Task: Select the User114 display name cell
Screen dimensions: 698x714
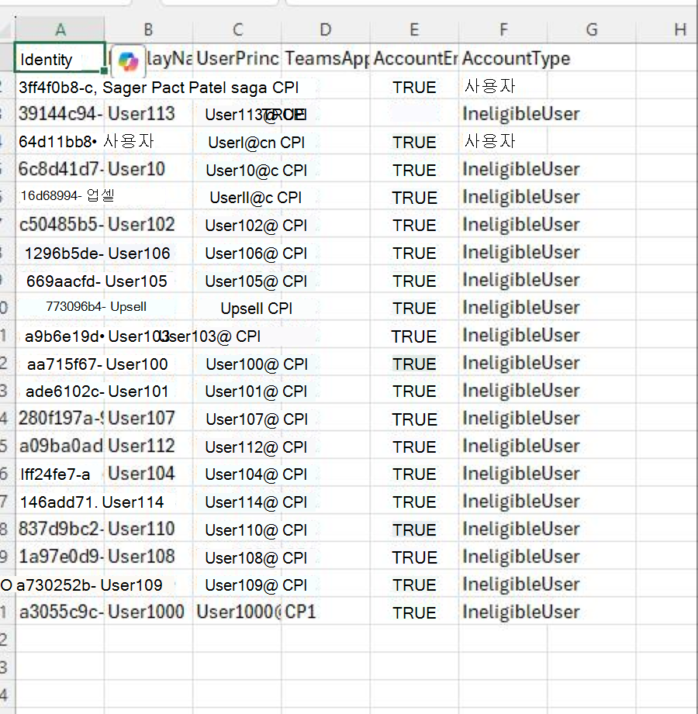Action: pos(149,502)
